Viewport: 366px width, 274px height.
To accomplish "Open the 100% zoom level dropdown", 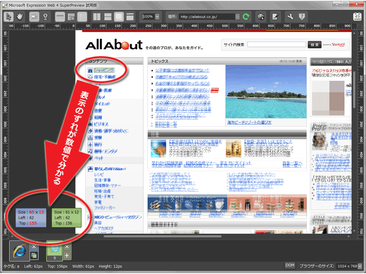I will (157, 16).
